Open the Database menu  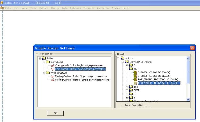[x=75, y=8]
